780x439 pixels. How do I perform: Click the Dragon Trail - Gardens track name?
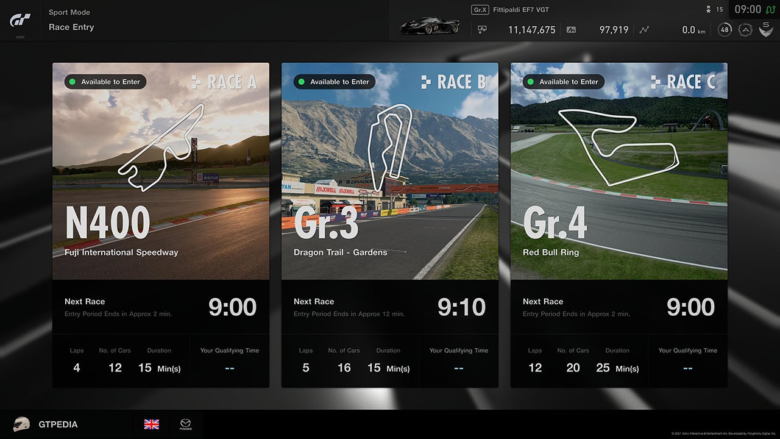point(341,252)
